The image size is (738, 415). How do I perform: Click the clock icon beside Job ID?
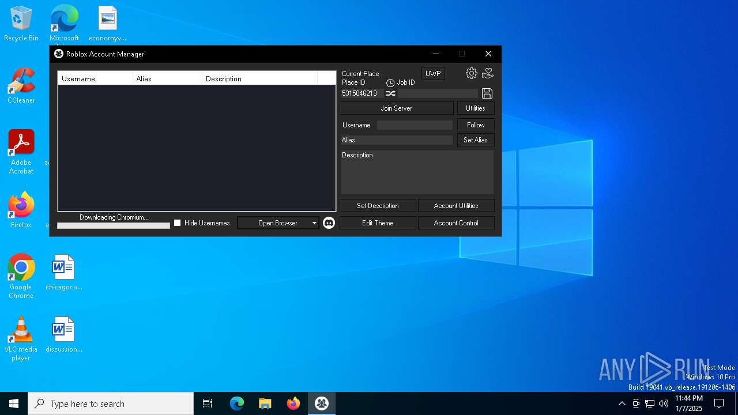coord(390,83)
